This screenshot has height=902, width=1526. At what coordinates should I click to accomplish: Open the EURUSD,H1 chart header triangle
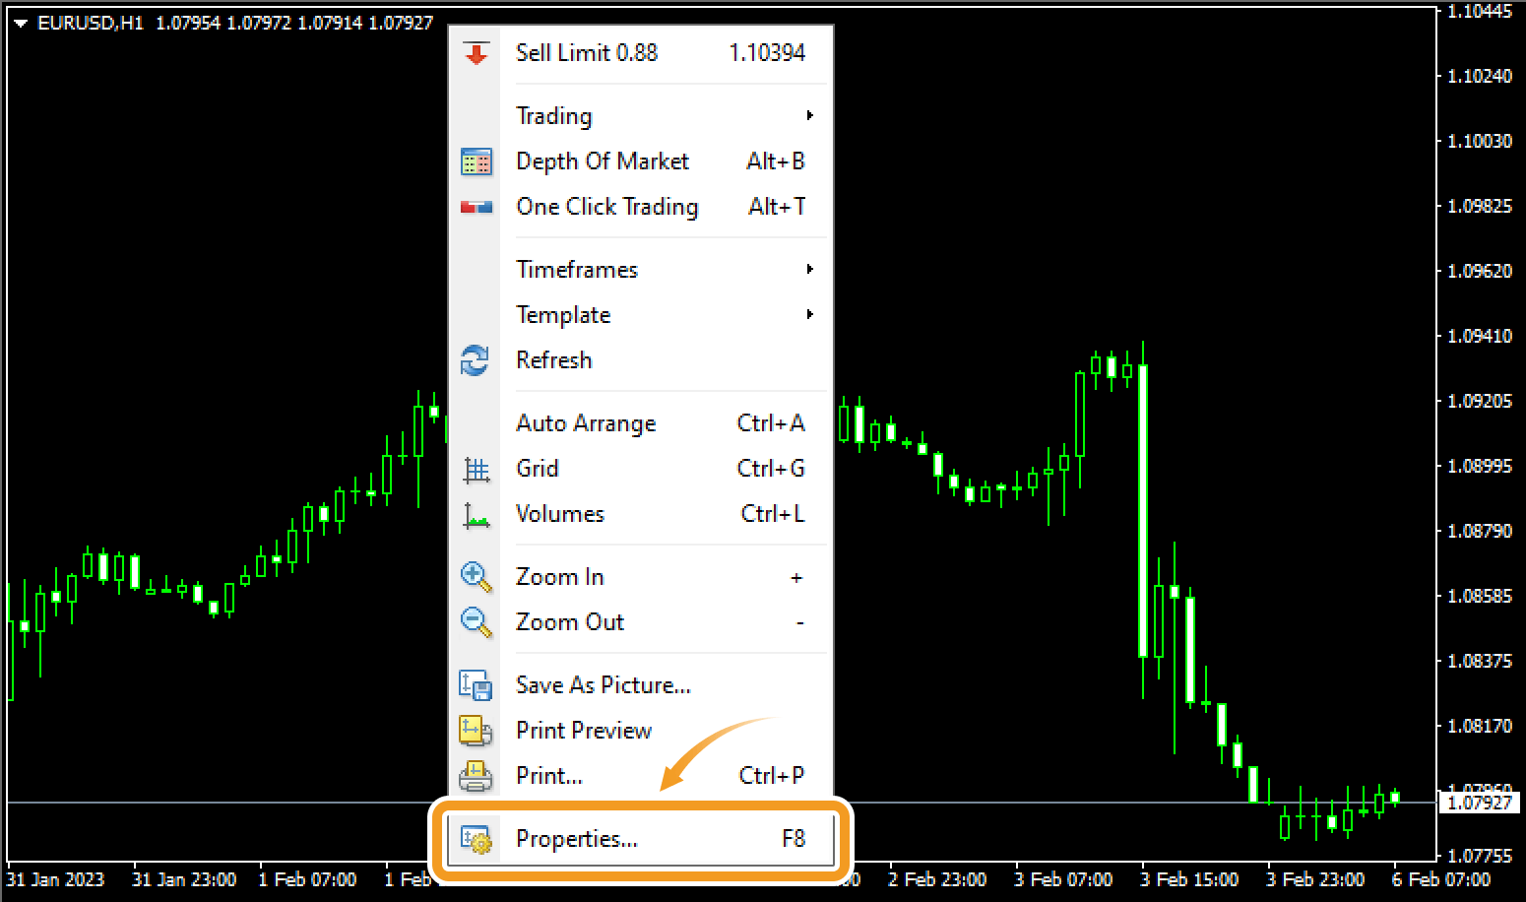tap(20, 24)
